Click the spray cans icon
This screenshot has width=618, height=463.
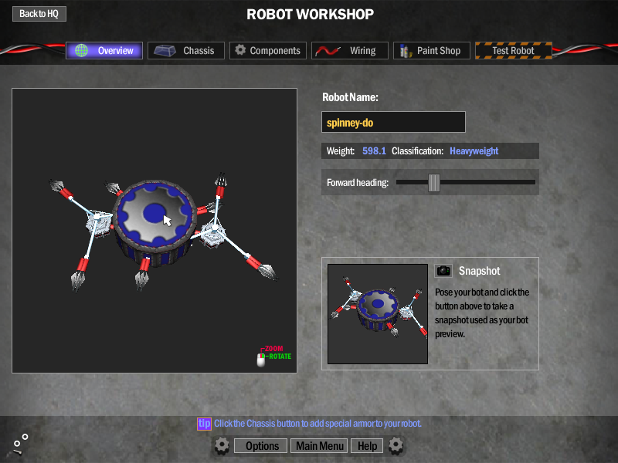[x=405, y=51]
